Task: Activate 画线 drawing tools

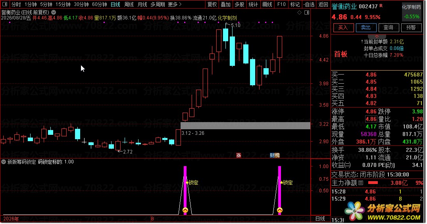Action: [x=267, y=4]
